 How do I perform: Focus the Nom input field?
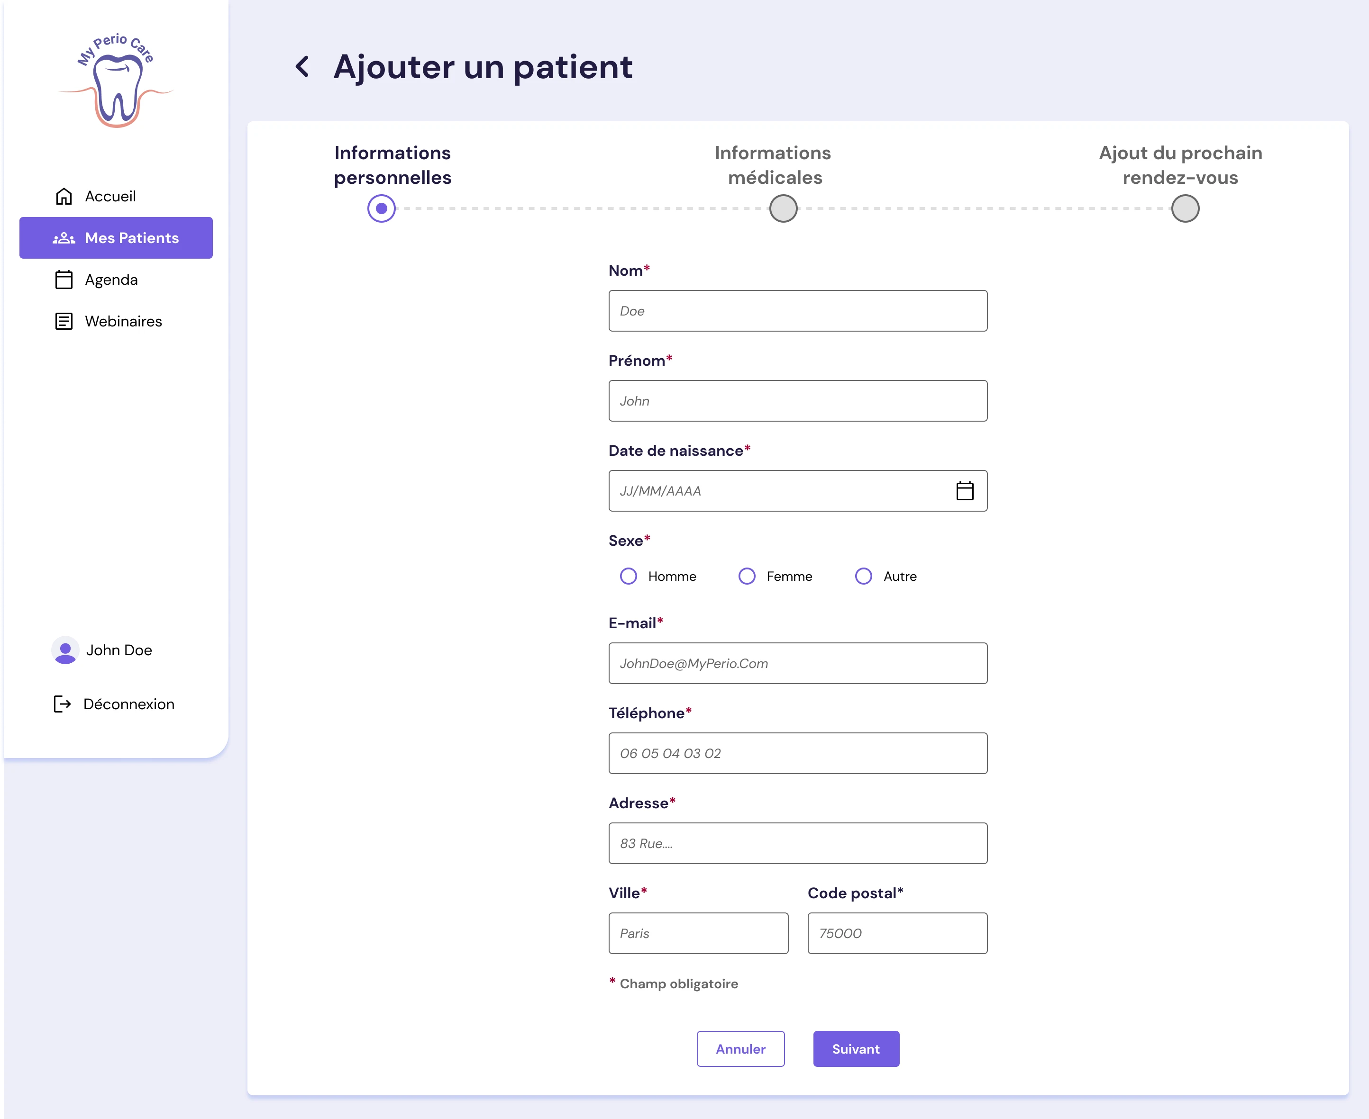tap(798, 311)
